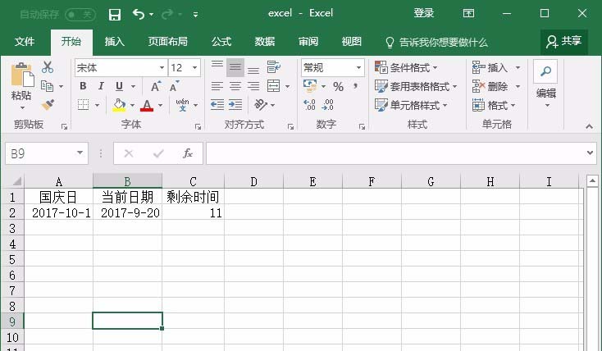Click the wrap text icon
The height and width of the screenshot is (351, 602).
tap(273, 68)
